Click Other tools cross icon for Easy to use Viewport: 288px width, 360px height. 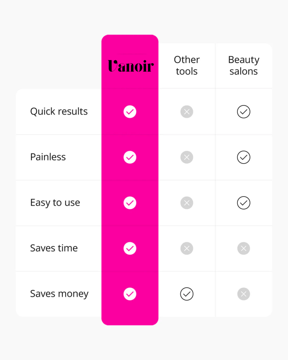pos(187,203)
